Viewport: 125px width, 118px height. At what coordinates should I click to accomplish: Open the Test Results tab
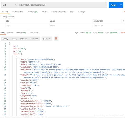point(33,33)
